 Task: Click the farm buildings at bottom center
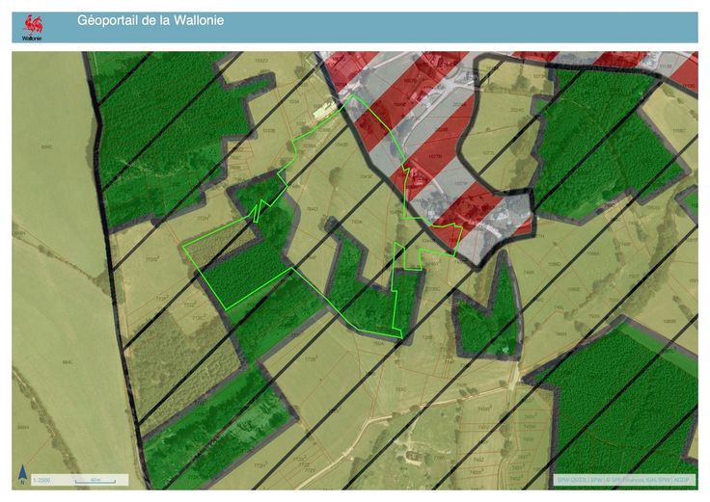click(x=413, y=453)
